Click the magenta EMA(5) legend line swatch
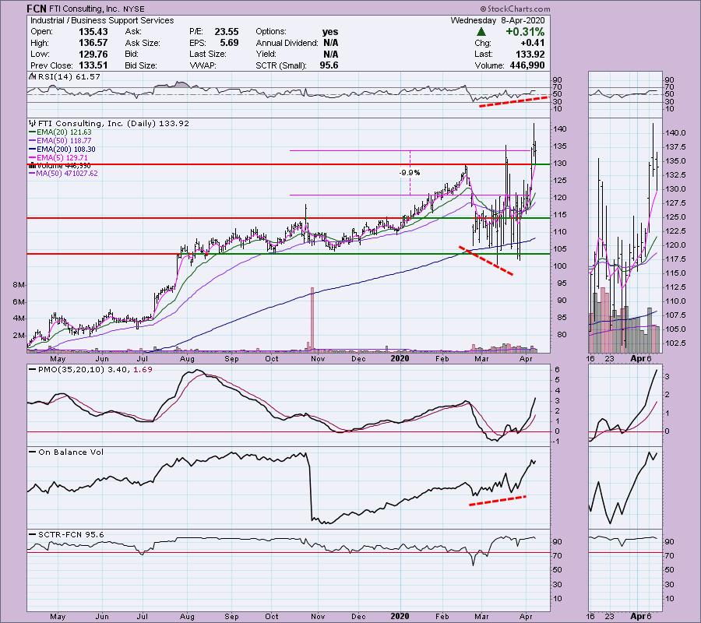Screen dimensions: 701x623 point(32,158)
